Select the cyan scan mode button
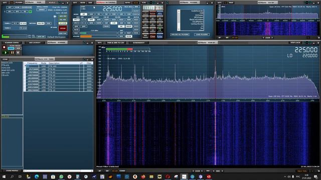This screenshot has height=180, width=321. tap(11, 48)
